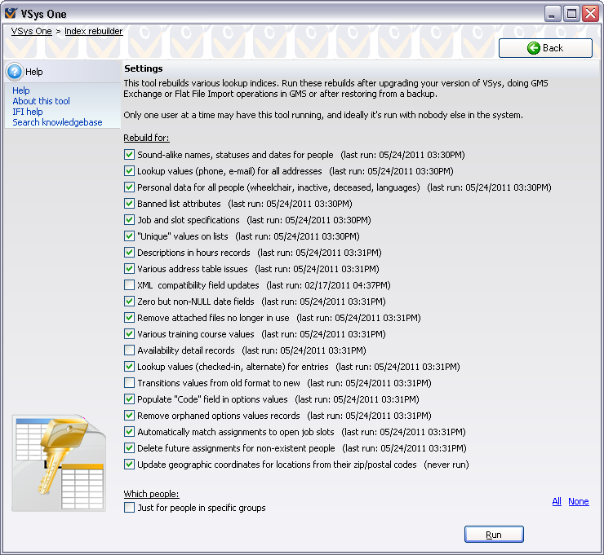
Task: Click the blue Help question mark icon
Action: 15,72
